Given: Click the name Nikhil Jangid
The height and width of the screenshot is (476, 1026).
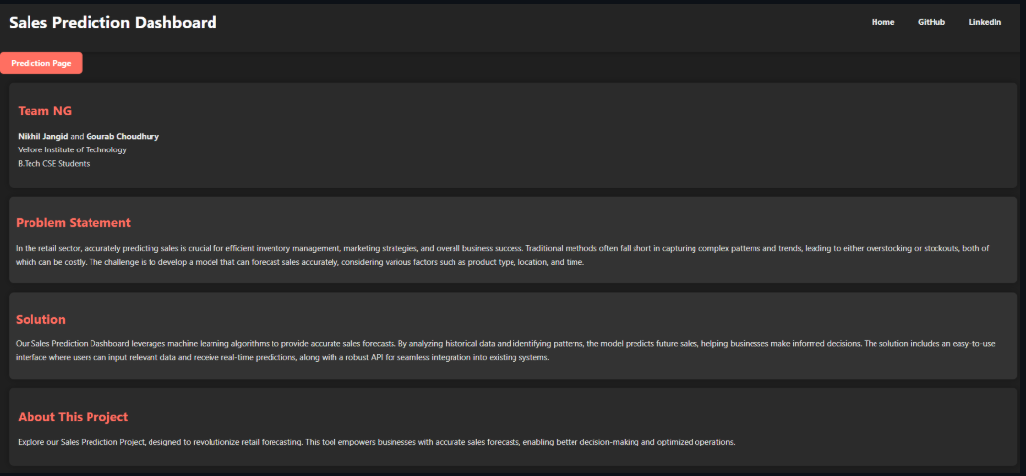Looking at the screenshot, I should (x=42, y=136).
